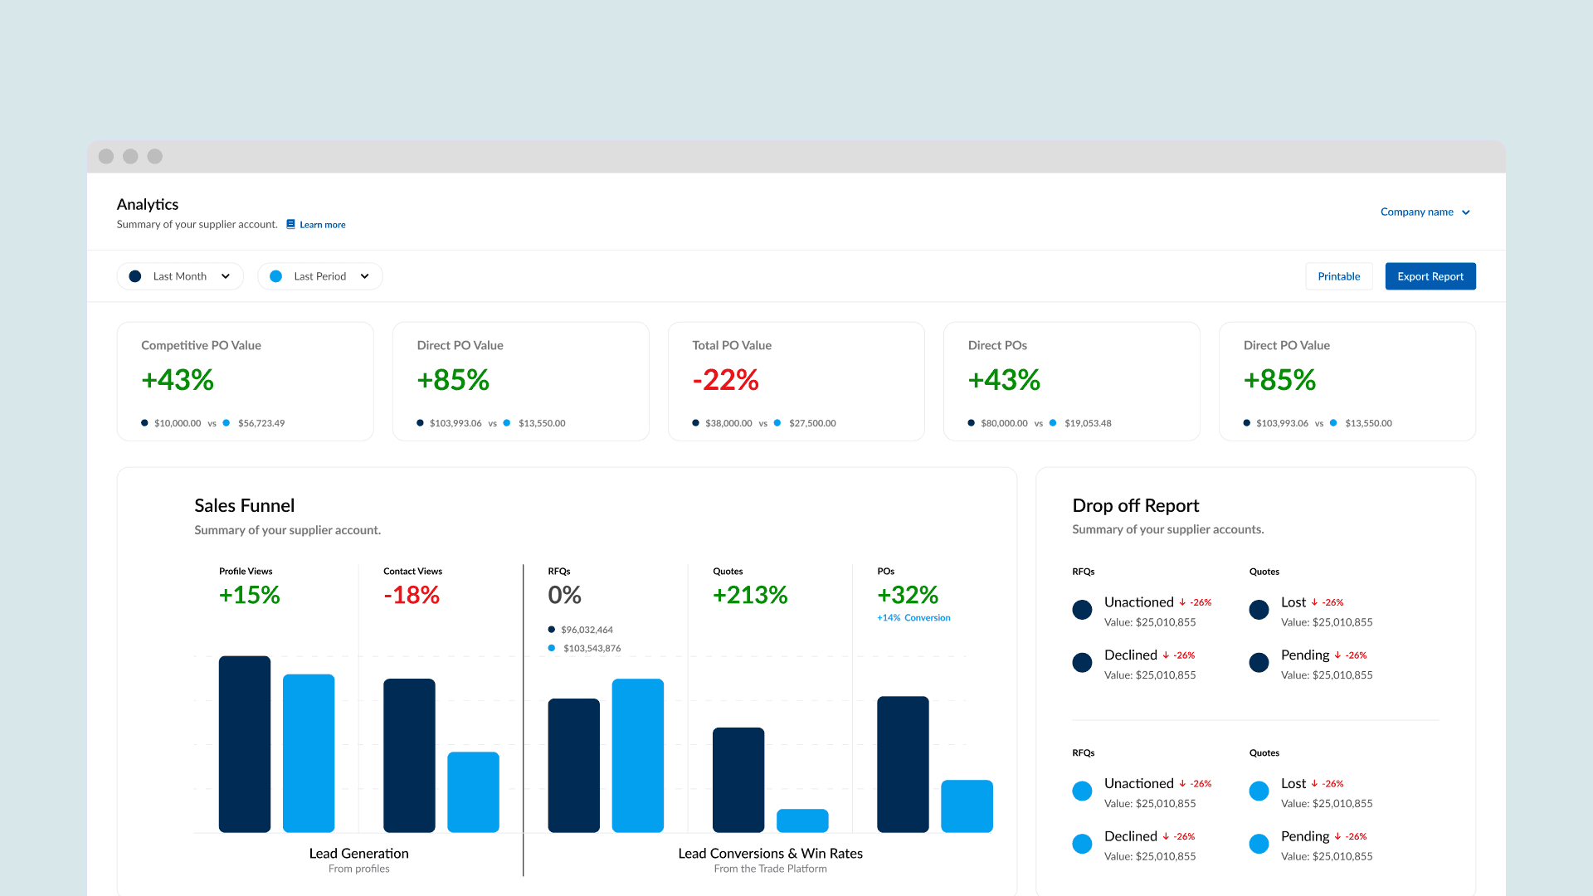Click the dark POs bar in funnel
Screen dimensions: 1593x896
point(903,764)
